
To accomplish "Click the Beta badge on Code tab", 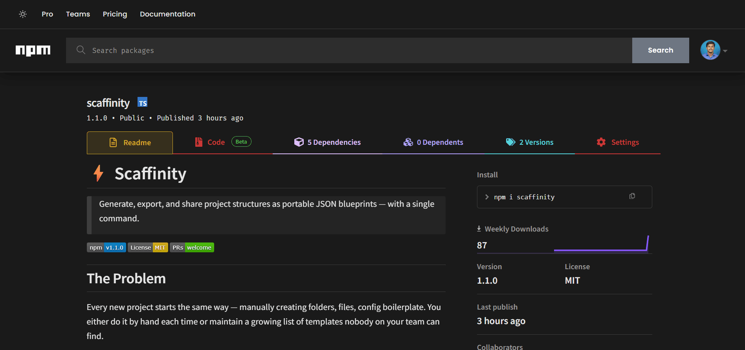I will 241,142.
